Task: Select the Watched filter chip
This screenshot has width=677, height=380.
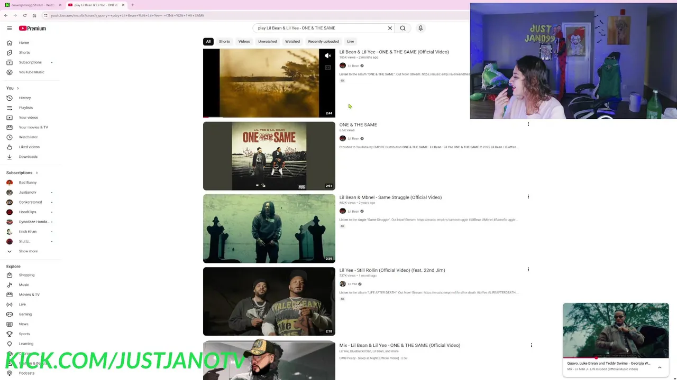Action: pyautogui.click(x=292, y=41)
